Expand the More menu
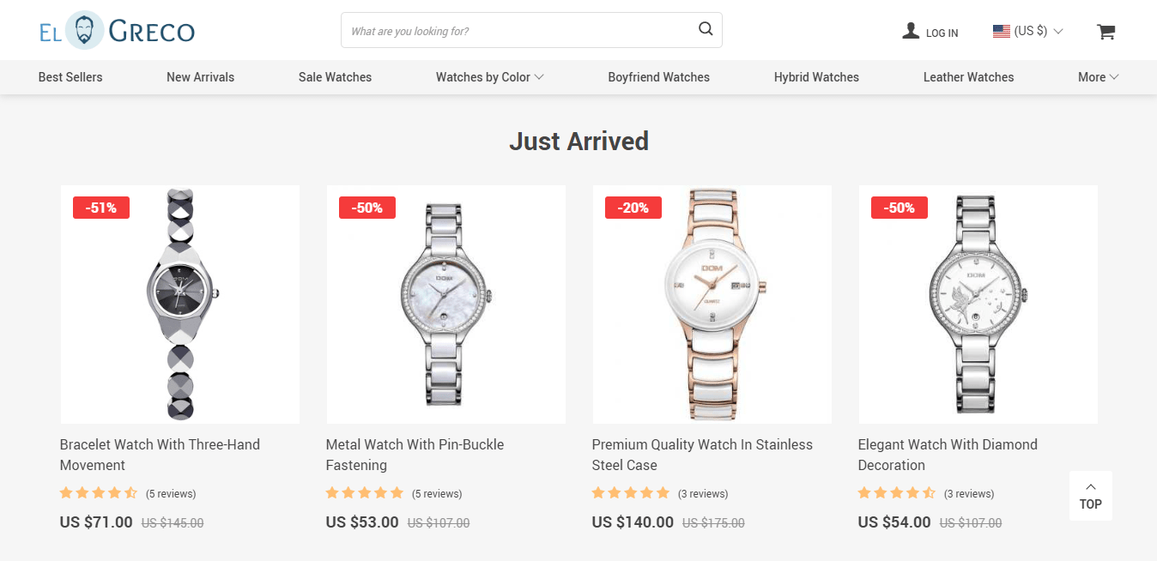 (1098, 77)
